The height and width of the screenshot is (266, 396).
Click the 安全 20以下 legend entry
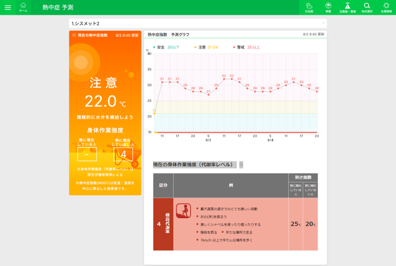tap(166, 47)
